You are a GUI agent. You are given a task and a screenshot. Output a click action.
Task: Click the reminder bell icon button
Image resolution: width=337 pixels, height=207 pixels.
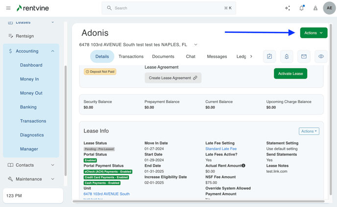[287, 56]
